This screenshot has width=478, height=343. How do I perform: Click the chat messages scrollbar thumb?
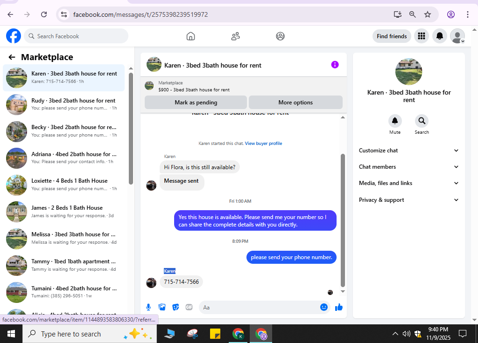pos(343,220)
